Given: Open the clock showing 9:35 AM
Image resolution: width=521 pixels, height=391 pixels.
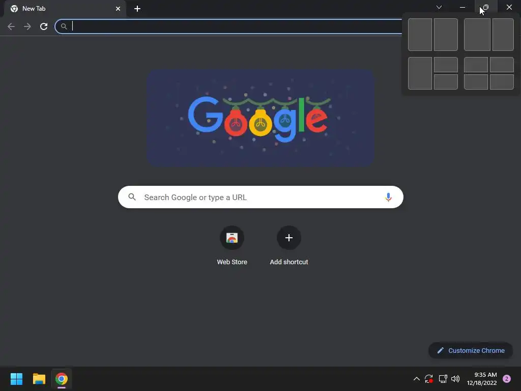Looking at the screenshot, I should [482, 379].
